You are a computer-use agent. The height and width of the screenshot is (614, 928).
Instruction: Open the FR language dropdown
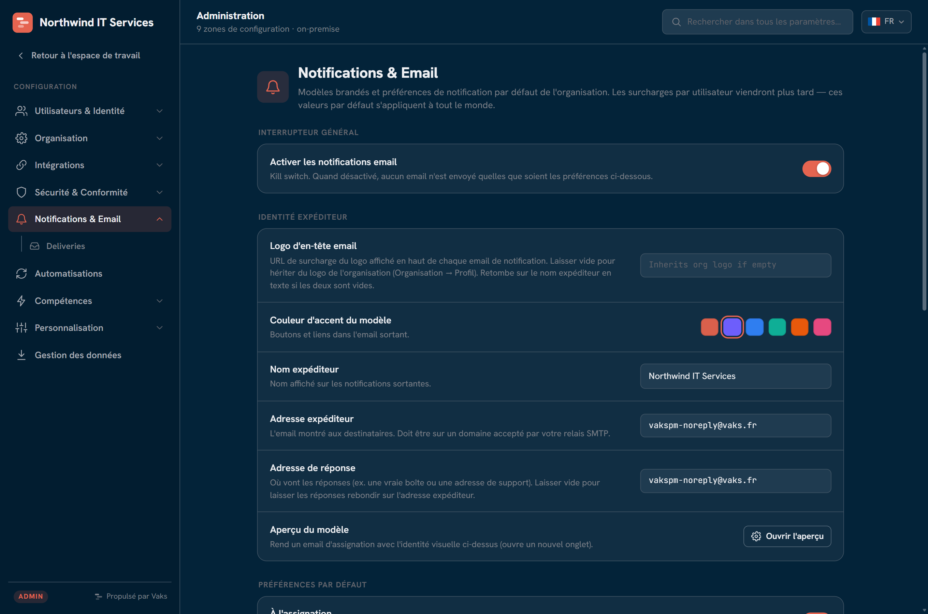(886, 21)
